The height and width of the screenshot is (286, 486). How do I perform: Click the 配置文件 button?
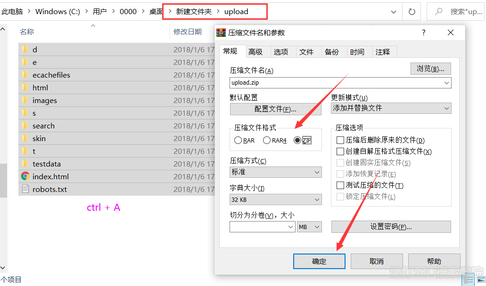pyautogui.click(x=276, y=109)
